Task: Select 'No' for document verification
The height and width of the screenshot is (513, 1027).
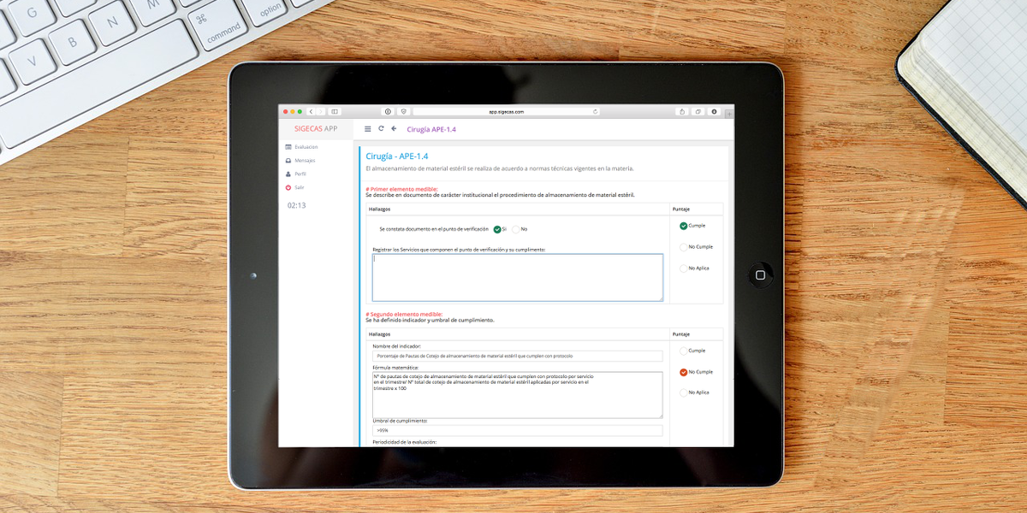Action: tap(516, 229)
